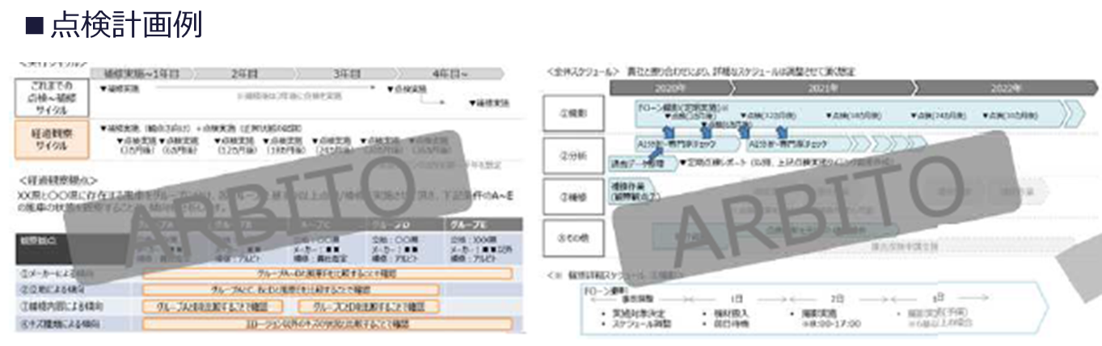Click the 2日 step in detailed schedule
Image resolution: width=1102 pixels, height=346 pixels.
point(838,298)
